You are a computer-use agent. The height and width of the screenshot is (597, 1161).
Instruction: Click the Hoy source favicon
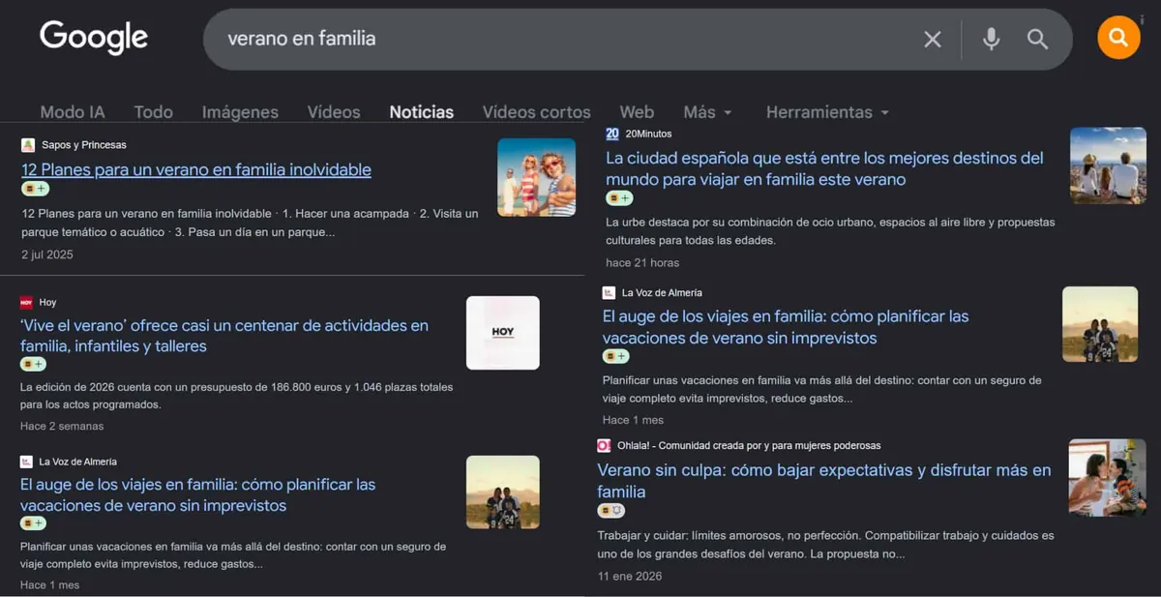tap(26, 303)
